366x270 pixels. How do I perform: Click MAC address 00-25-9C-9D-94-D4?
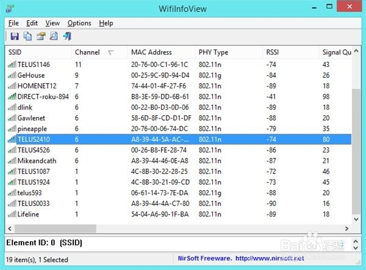(160, 75)
